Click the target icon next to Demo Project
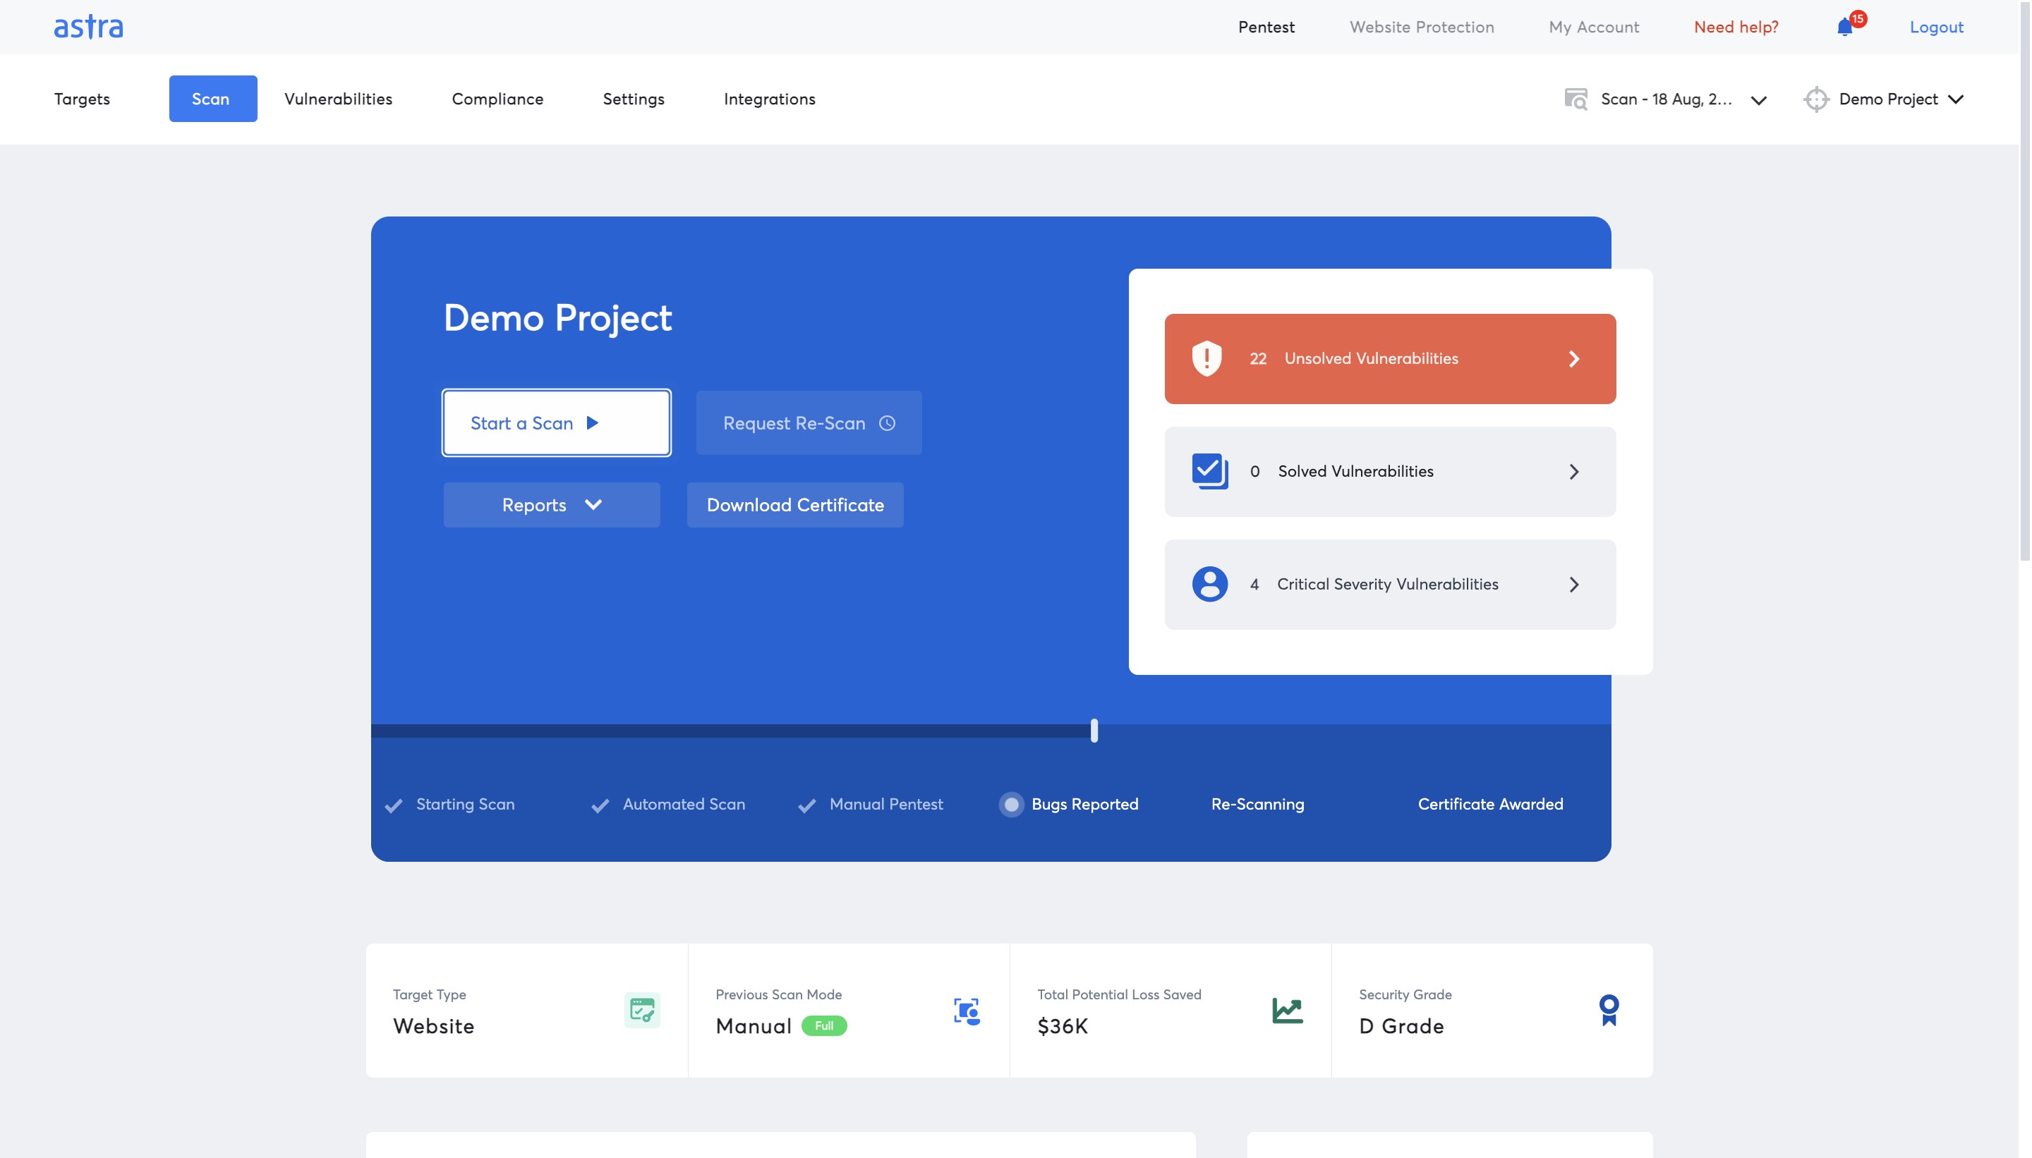 coord(1816,99)
